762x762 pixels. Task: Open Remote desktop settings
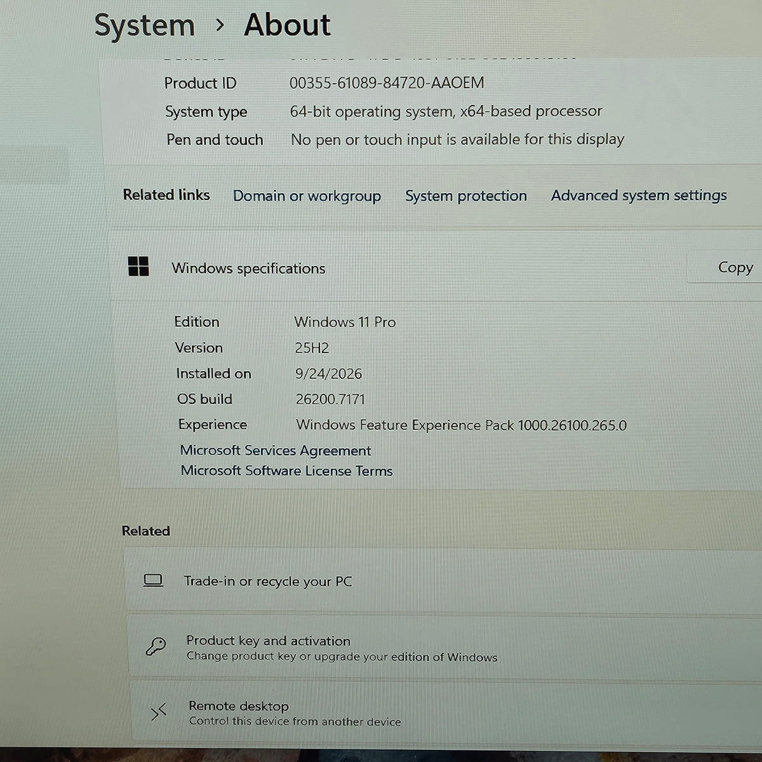point(446,712)
